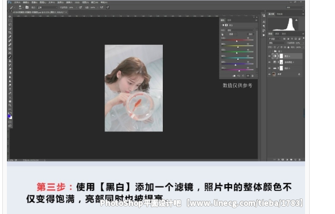This screenshot has height=214, width=335.
Task: Enable the Tint checkbox in Properties
Action: 227,34
